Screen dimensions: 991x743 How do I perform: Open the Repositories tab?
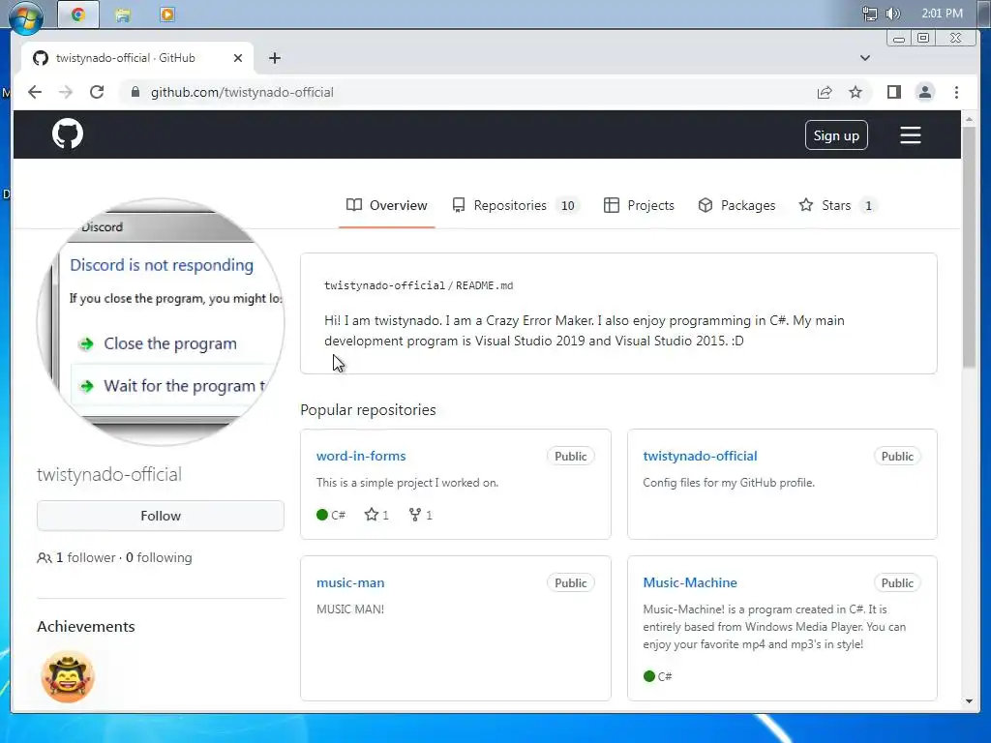click(517, 205)
